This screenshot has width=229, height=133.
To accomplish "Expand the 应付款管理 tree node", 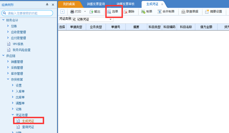I will click(x=8, y=38).
